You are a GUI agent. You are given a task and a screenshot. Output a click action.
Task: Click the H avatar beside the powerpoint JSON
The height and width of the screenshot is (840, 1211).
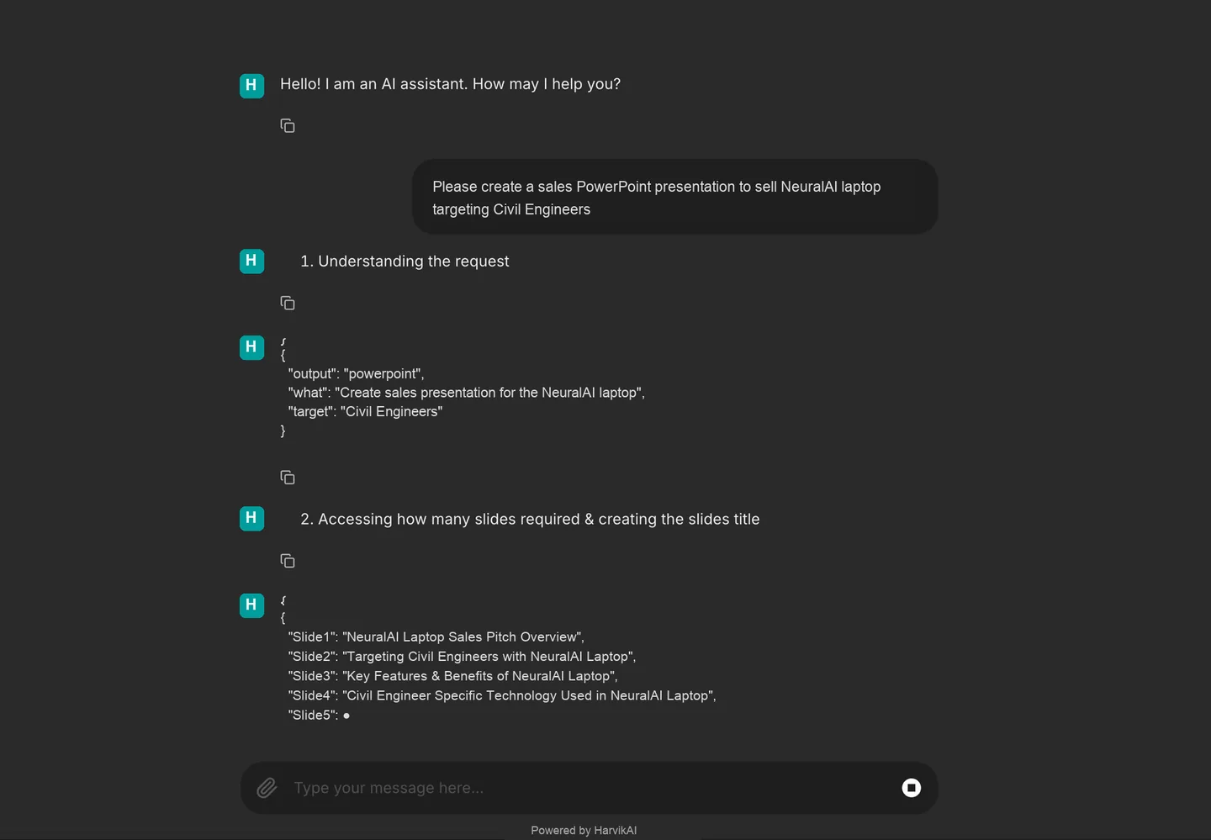(251, 347)
